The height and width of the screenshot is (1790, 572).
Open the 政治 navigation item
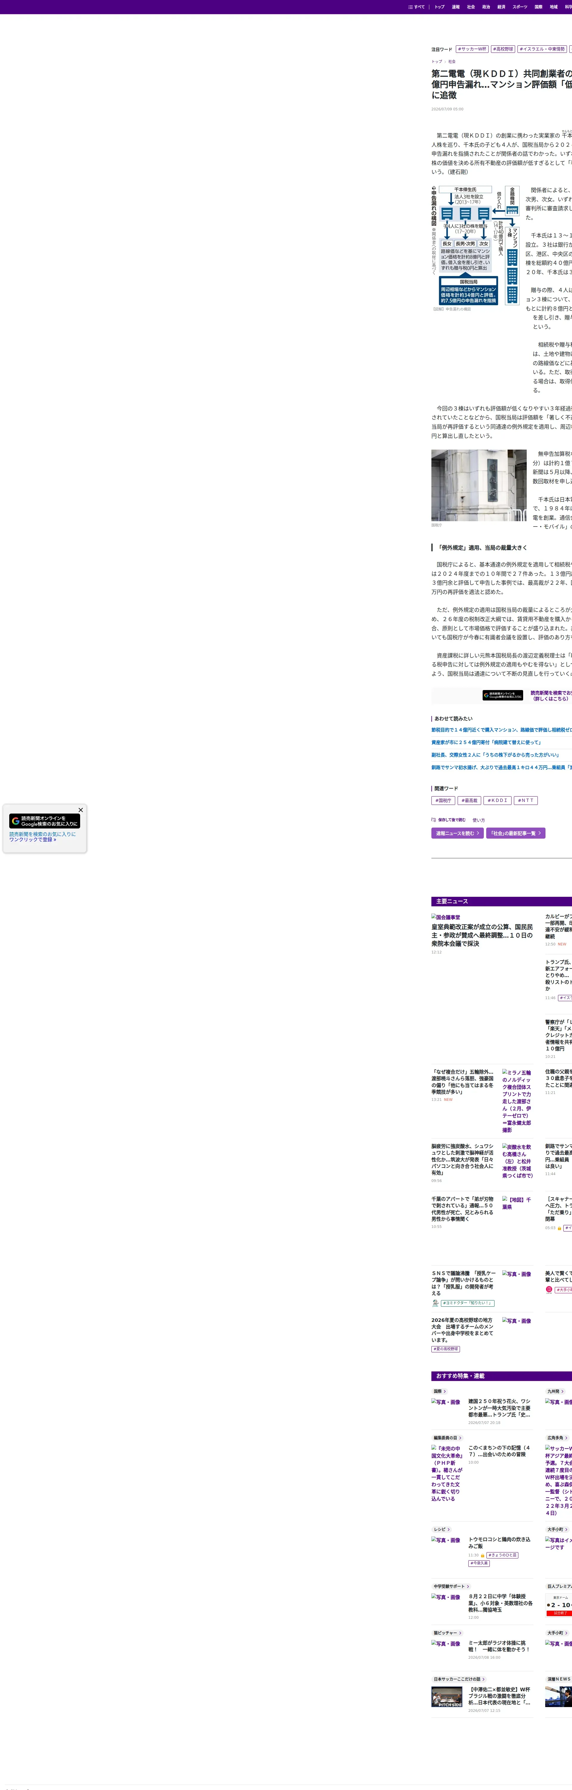(486, 7)
